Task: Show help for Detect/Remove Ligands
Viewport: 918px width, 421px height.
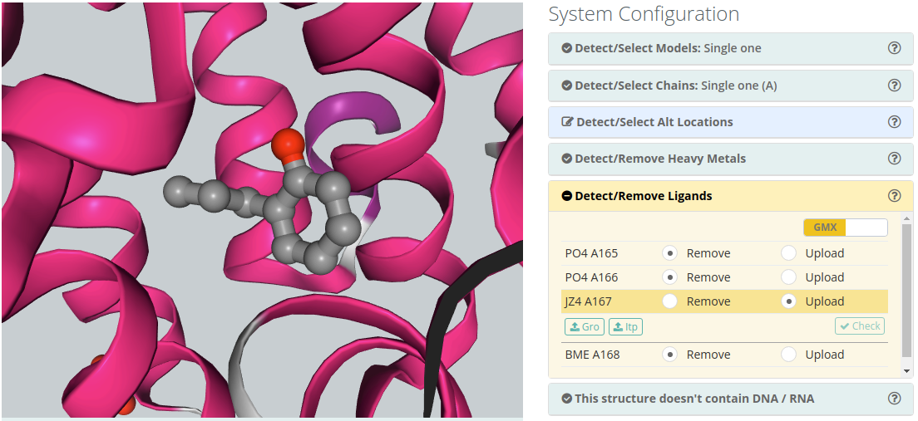Action: 894,196
